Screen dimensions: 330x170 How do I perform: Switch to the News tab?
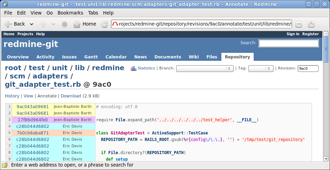[x=141, y=57]
